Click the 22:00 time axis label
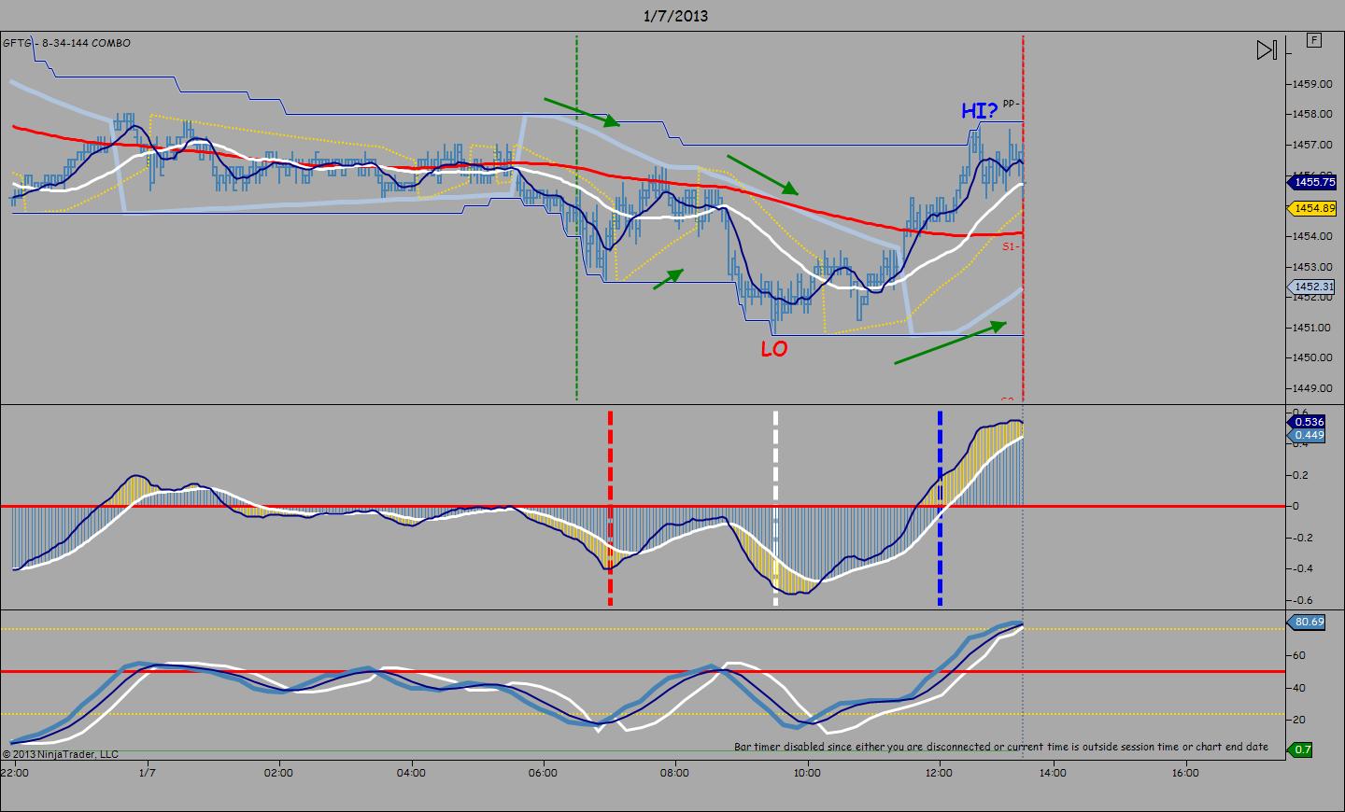This screenshot has height=812, width=1345. tap(14, 773)
